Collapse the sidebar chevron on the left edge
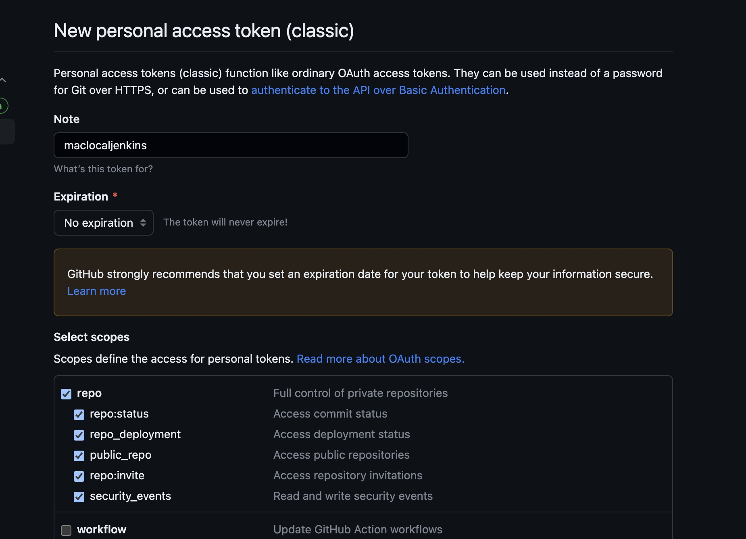This screenshot has height=539, width=746. point(3,80)
